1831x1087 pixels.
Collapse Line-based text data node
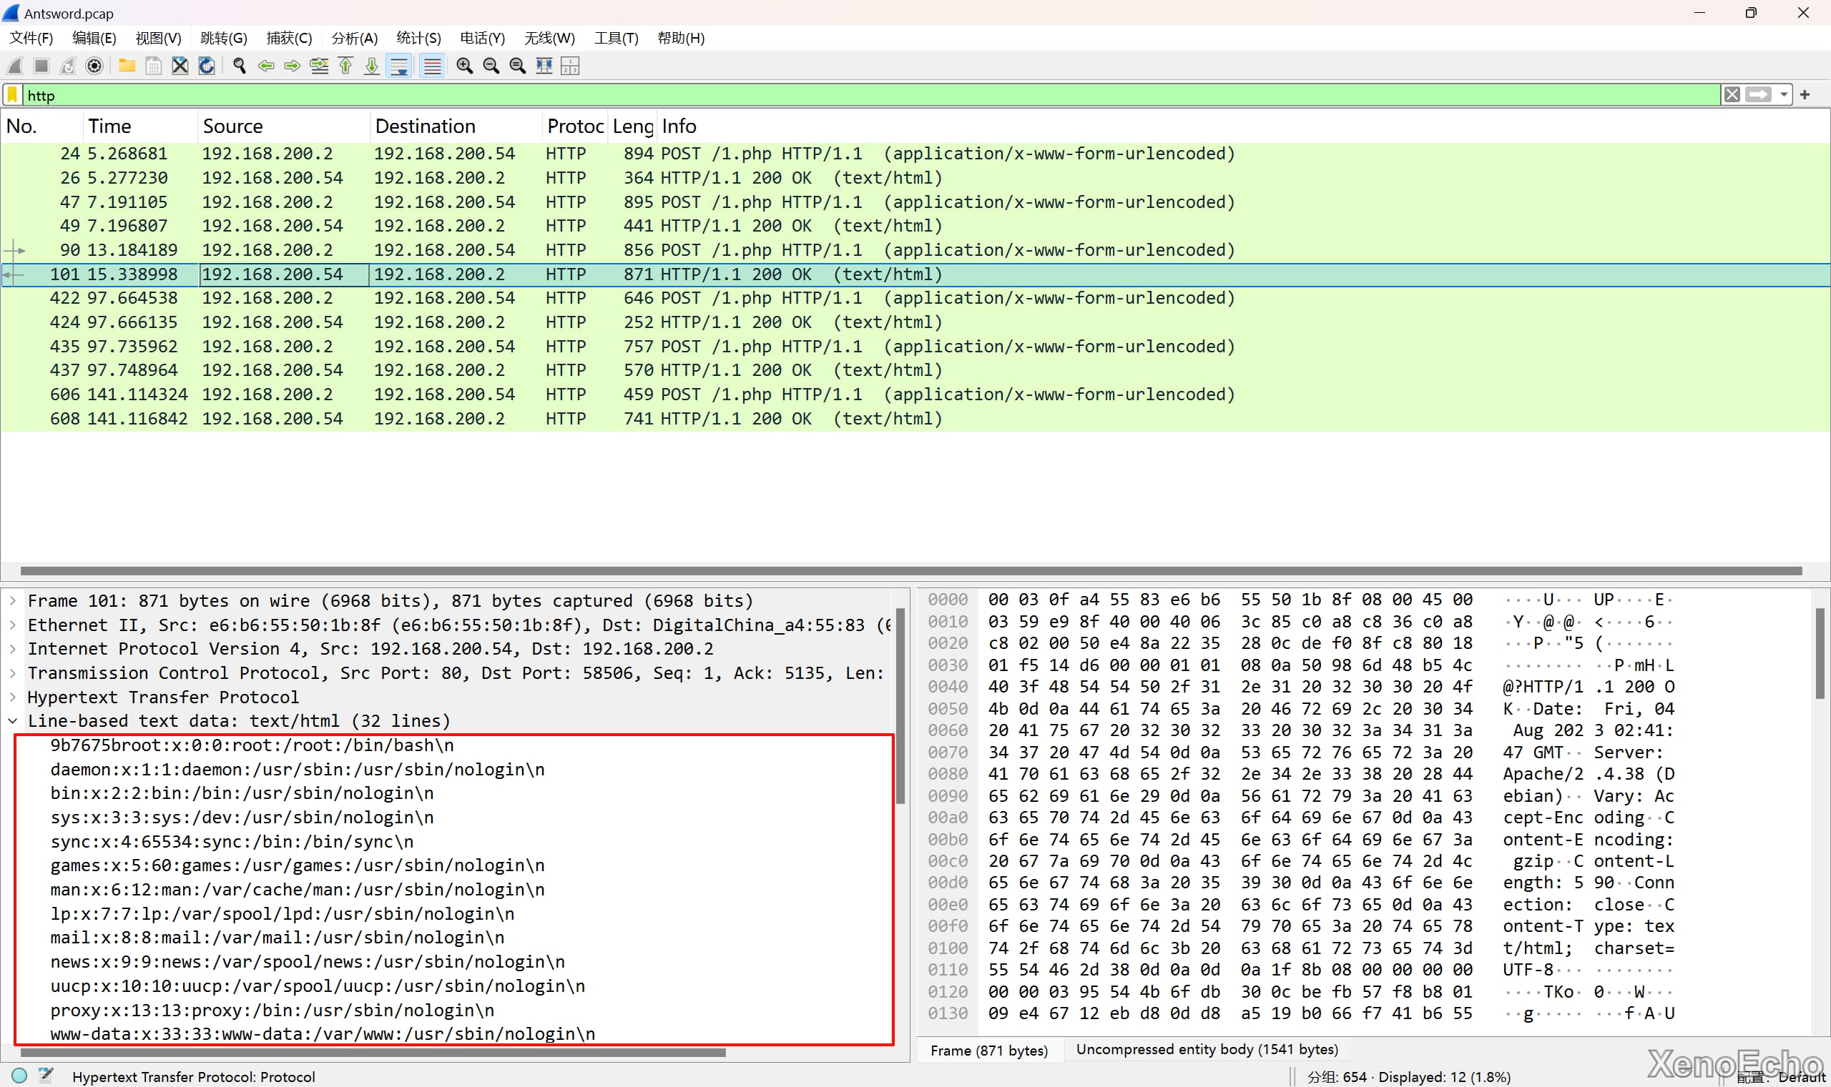coord(13,721)
